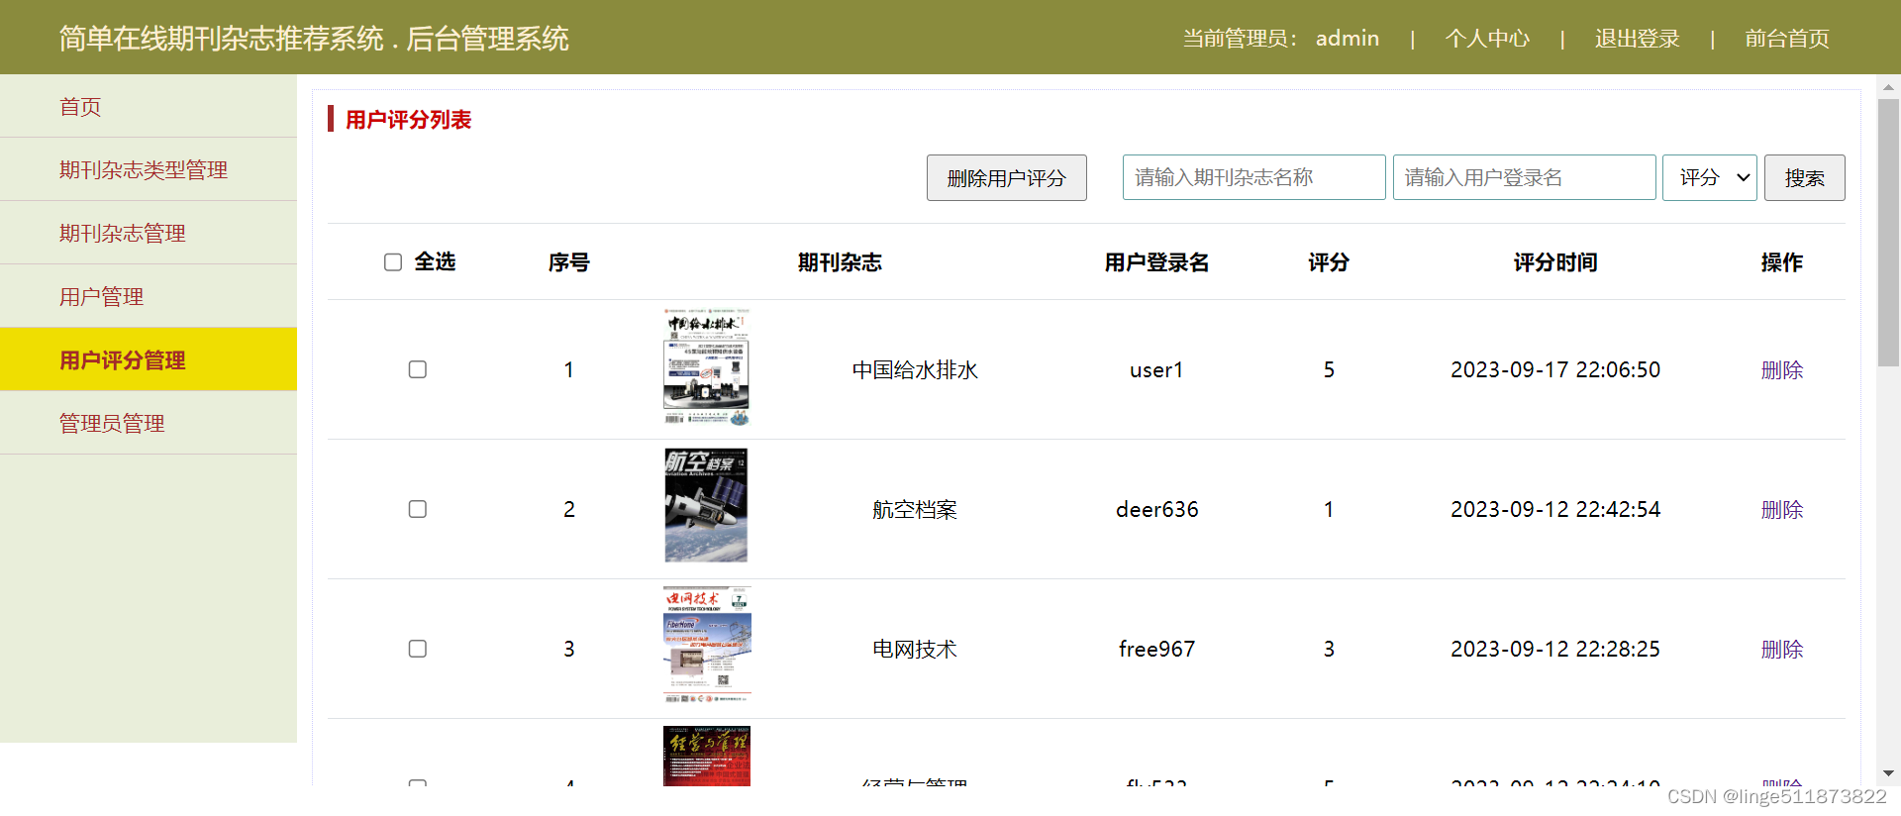Open 用户管理 in the sidebar
The height and width of the screenshot is (816, 1901).
(149, 296)
